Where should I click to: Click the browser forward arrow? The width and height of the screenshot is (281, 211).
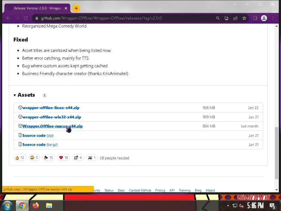(x=17, y=18)
